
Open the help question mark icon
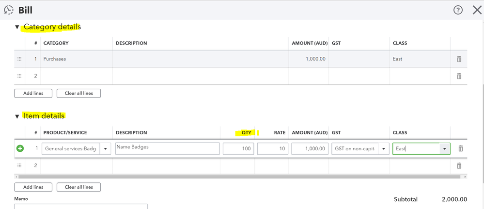[458, 10]
